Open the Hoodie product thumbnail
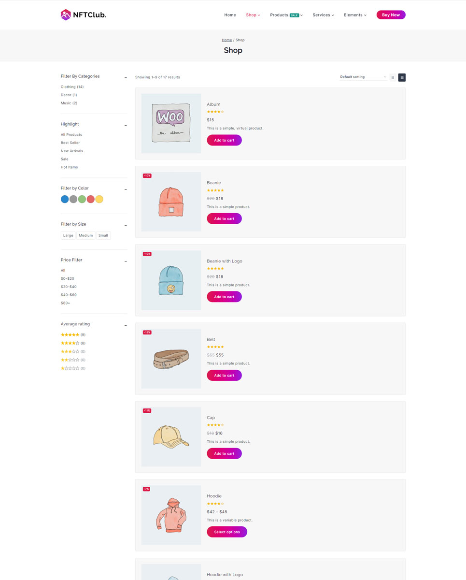 [171, 515]
